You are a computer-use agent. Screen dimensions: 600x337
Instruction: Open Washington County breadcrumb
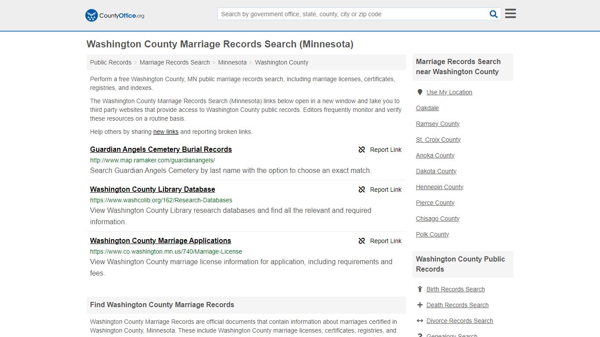coord(282,62)
